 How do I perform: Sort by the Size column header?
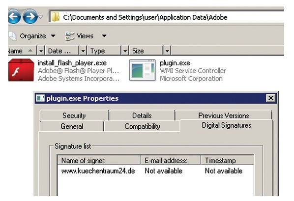pyautogui.click(x=146, y=51)
